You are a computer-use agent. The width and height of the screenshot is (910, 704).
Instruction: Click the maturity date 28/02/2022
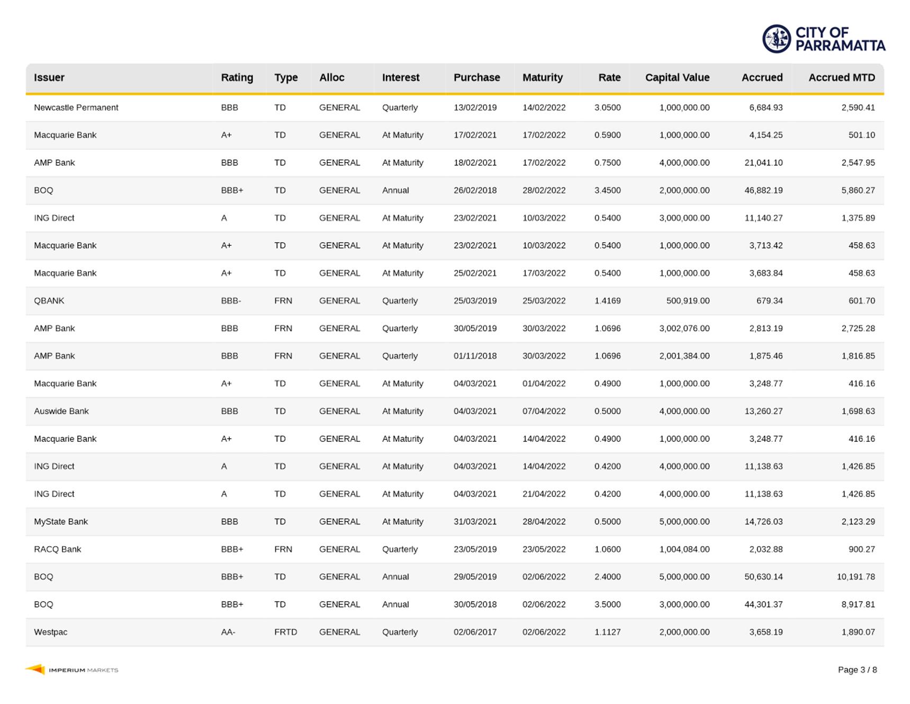[544, 190]
